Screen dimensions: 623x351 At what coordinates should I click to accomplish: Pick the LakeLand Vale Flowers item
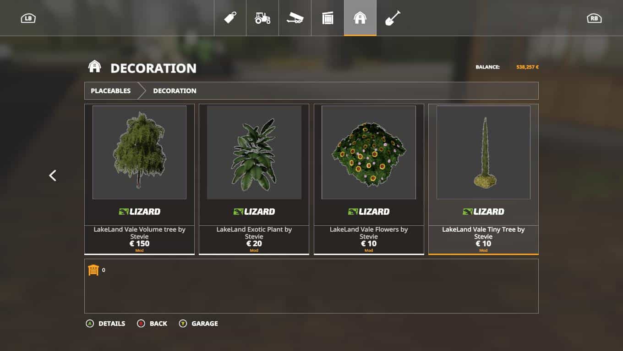(x=369, y=179)
